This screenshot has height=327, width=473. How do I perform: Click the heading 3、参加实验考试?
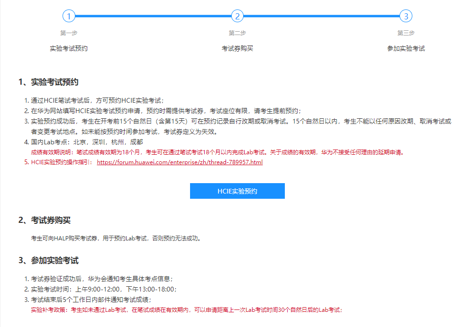pyautogui.click(x=48, y=260)
